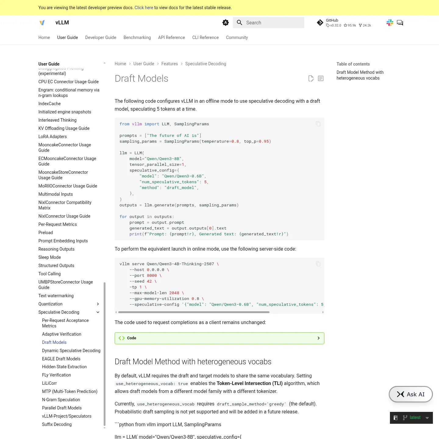
Task: Open Dynamic Speculative Decoding sidebar page
Action: [x=71, y=351]
